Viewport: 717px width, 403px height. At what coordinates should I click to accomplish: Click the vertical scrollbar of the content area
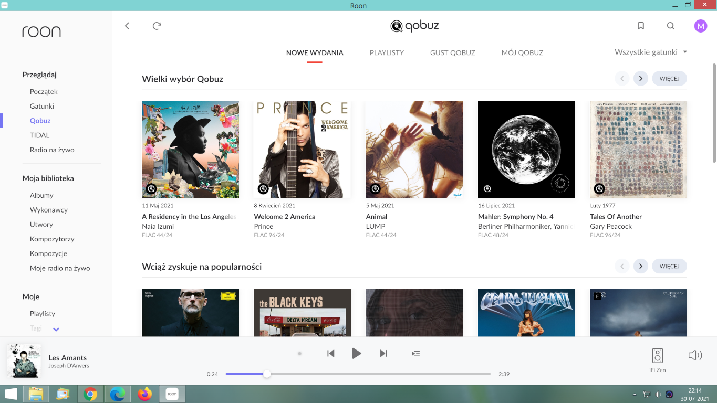[x=714, y=113]
